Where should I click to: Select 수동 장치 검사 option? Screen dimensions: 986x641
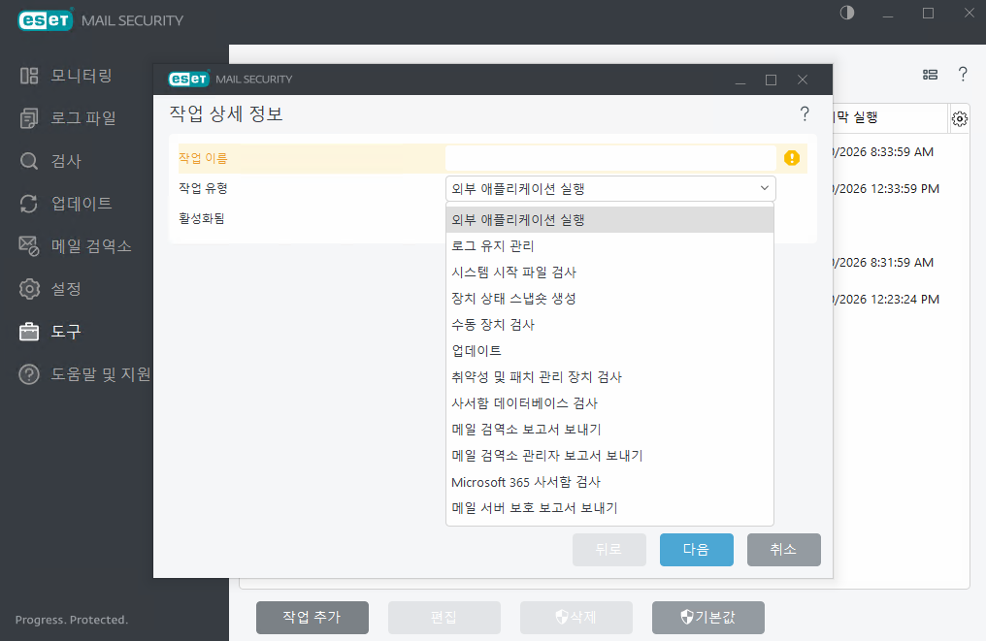pos(609,325)
